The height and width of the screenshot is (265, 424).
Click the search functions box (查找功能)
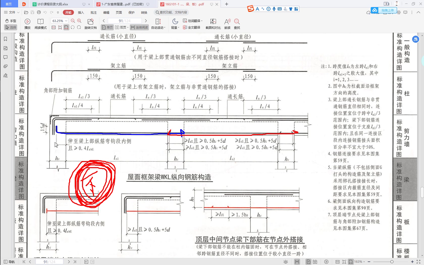point(172,12)
